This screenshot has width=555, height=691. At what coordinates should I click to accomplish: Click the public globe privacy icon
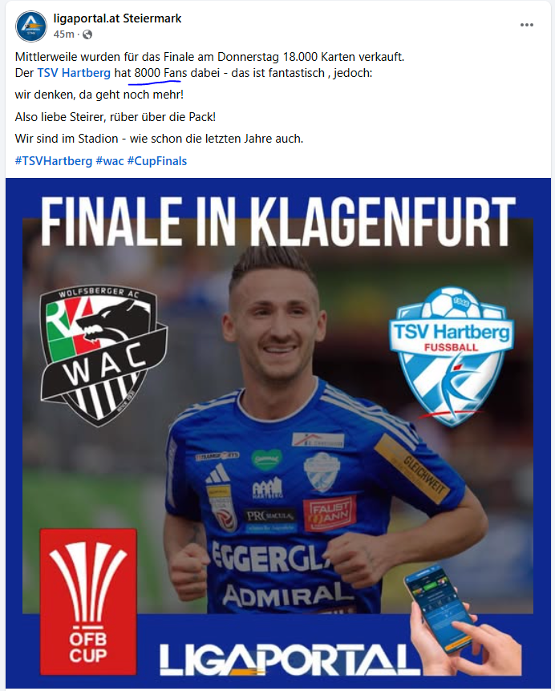(87, 34)
